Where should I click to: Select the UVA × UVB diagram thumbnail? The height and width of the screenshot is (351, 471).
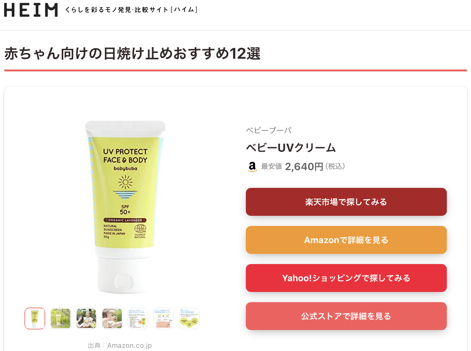(x=163, y=318)
